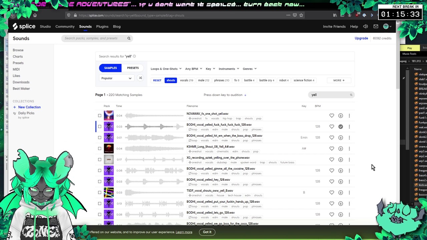Open Learn more cookie link
Viewport: 427px width, 240px height.
[184, 232]
